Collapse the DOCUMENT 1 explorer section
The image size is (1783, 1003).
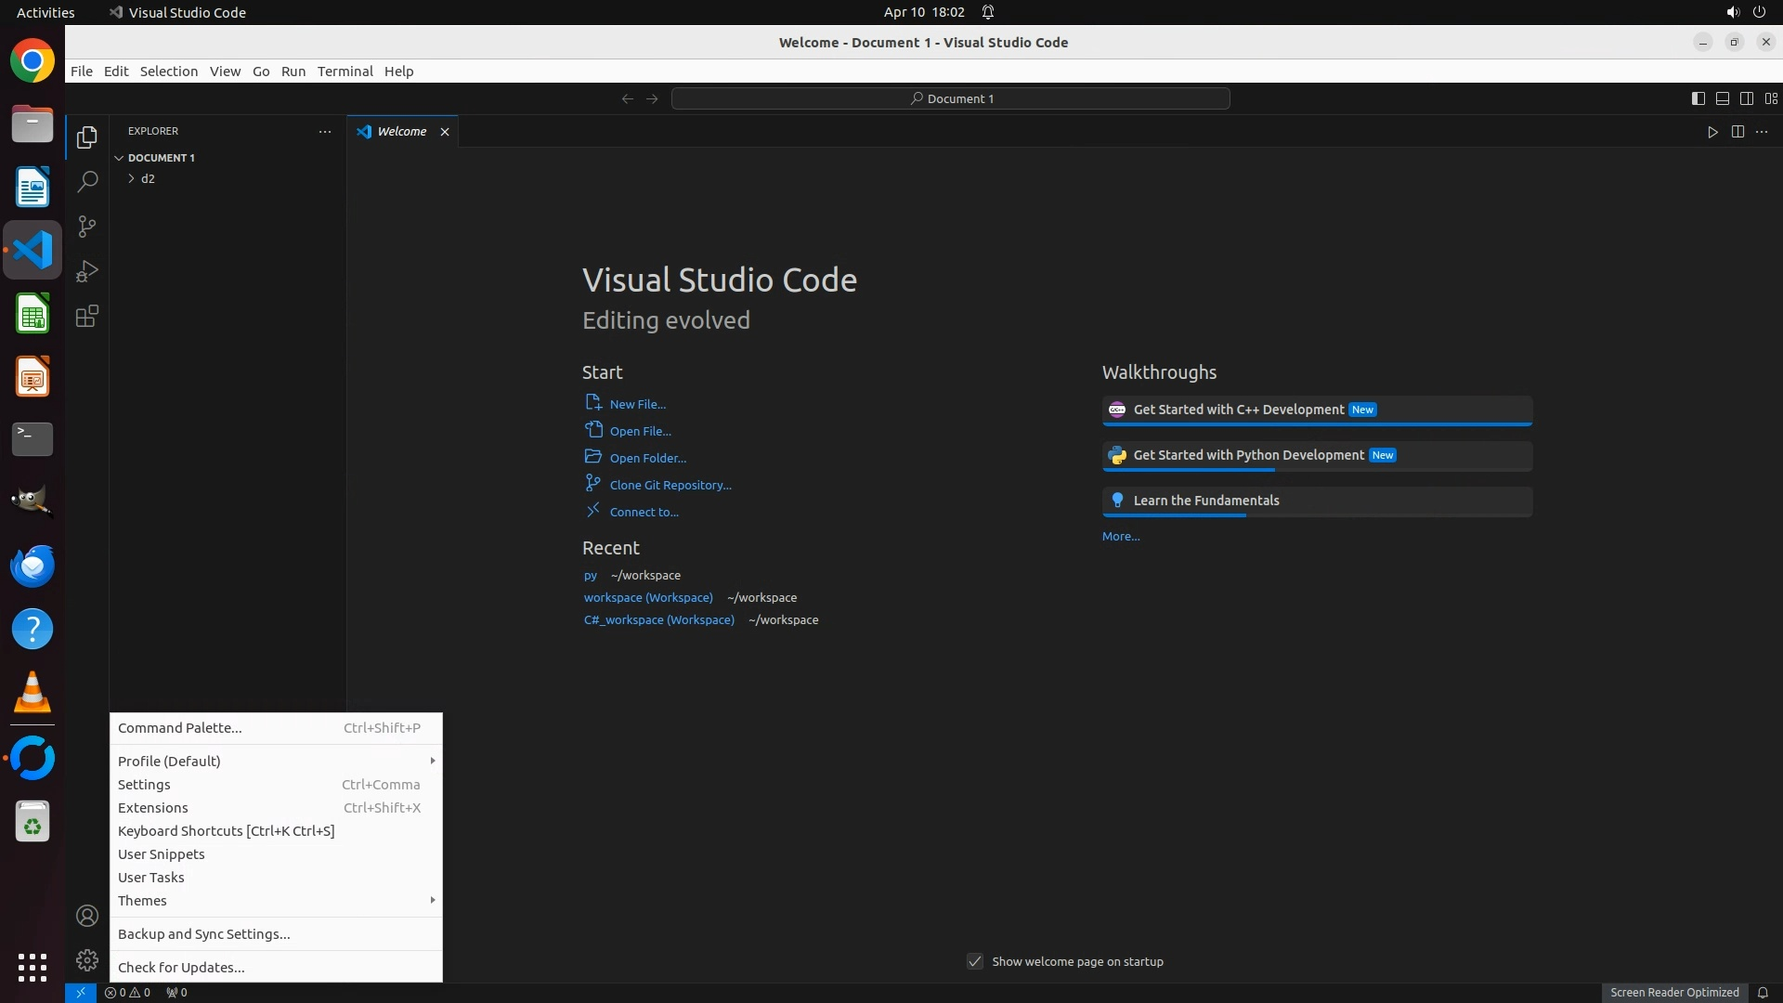click(x=160, y=158)
